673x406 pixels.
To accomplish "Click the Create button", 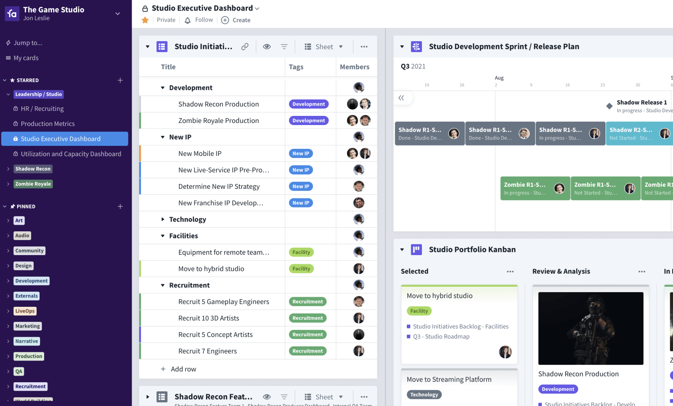I will click(236, 20).
